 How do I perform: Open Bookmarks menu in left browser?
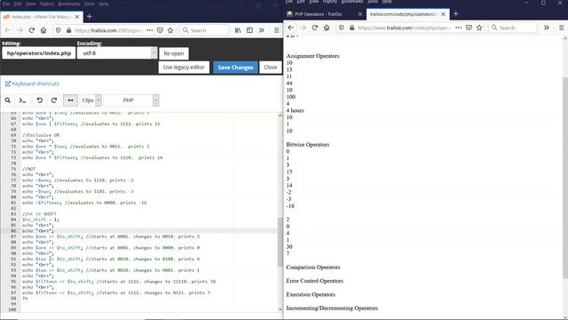click(69, 4)
